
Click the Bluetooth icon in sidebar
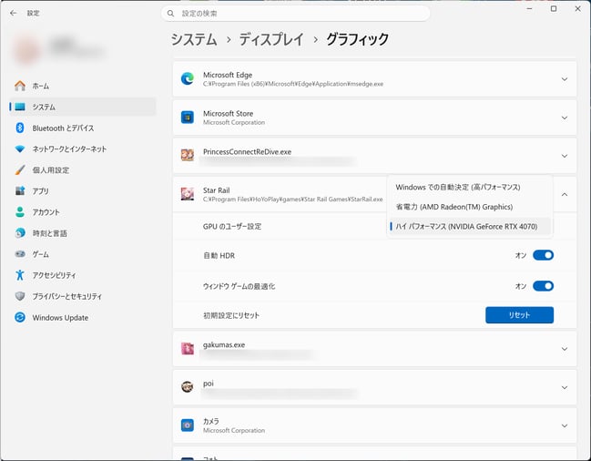click(20, 128)
